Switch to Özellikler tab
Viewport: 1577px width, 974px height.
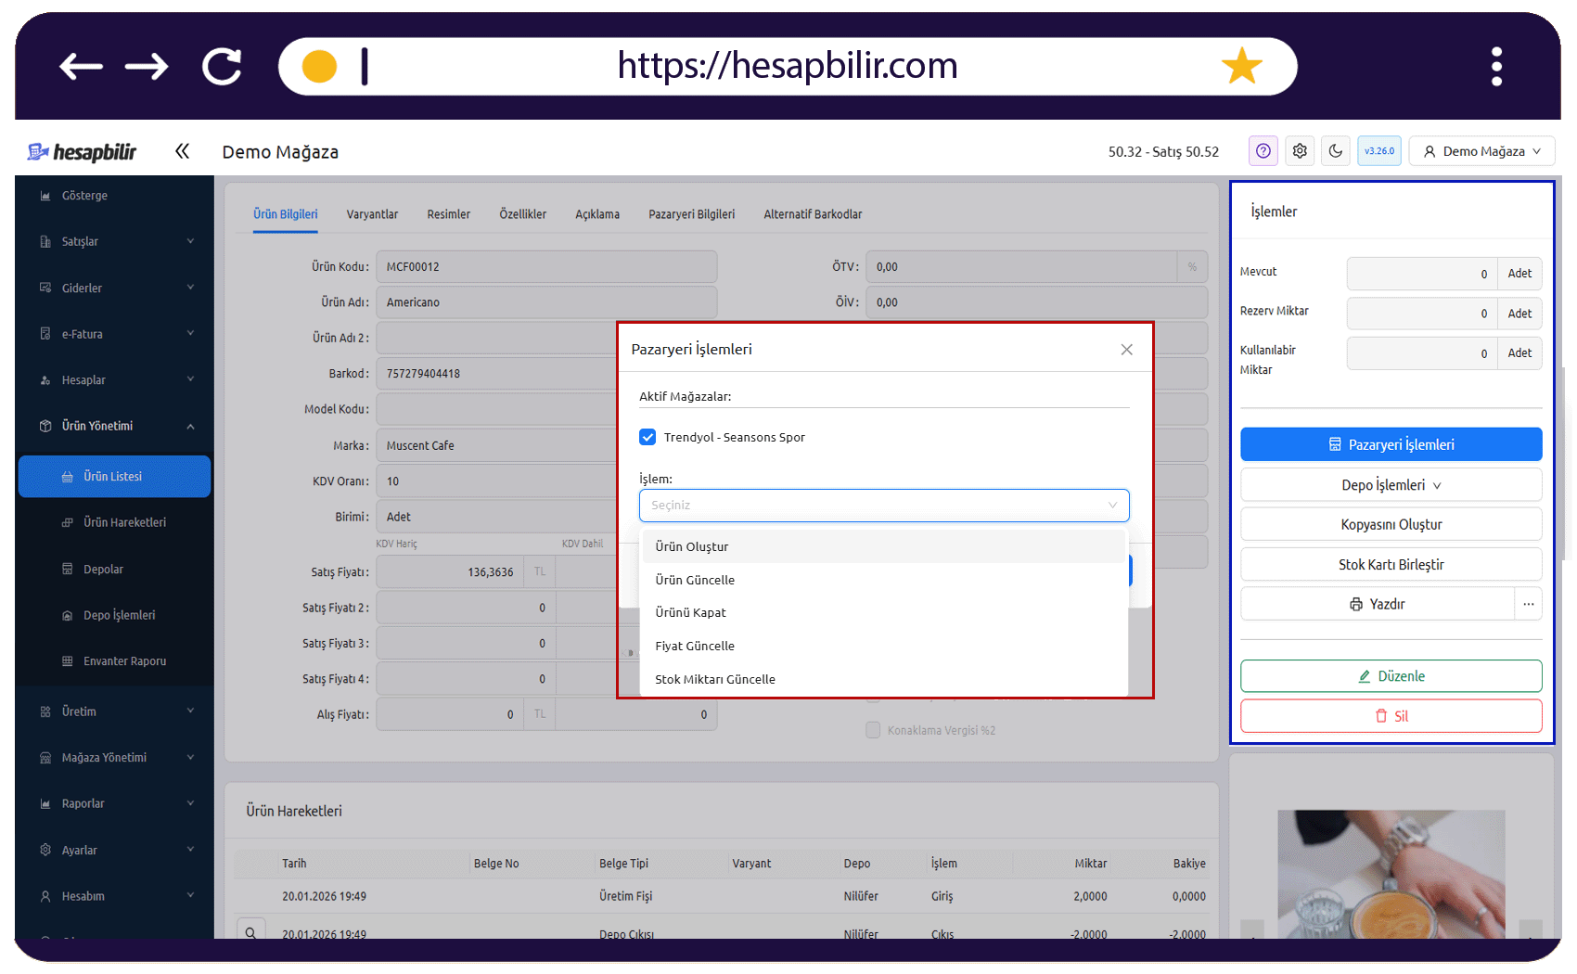(x=522, y=214)
